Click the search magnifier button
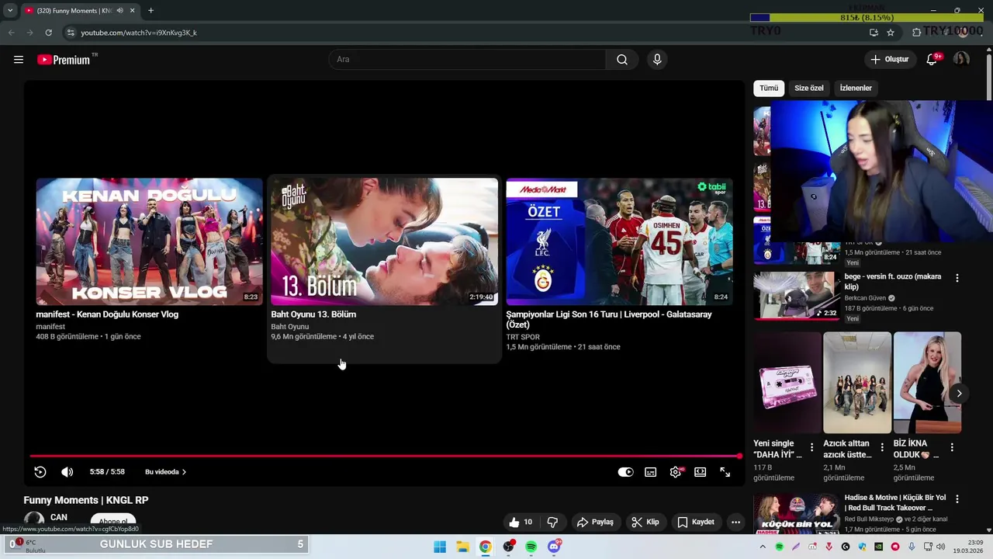 click(622, 60)
